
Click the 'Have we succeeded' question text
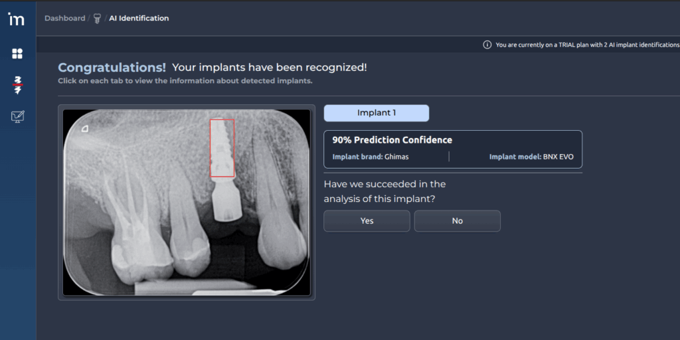pos(384,191)
